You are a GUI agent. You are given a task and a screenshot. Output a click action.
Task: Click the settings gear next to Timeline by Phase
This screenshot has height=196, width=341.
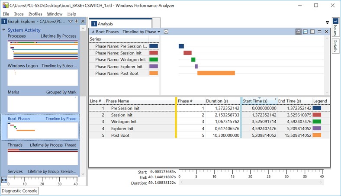coord(166,32)
